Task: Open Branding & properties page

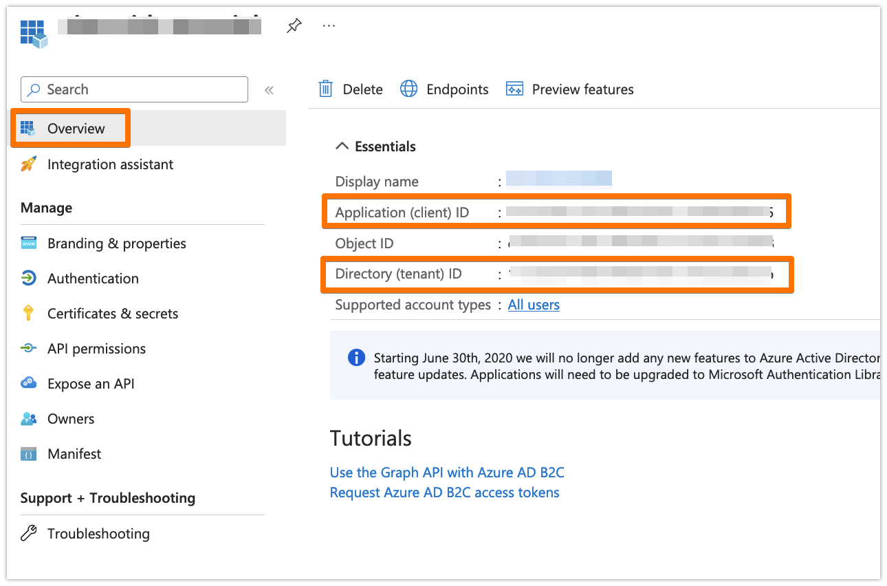Action: click(116, 243)
